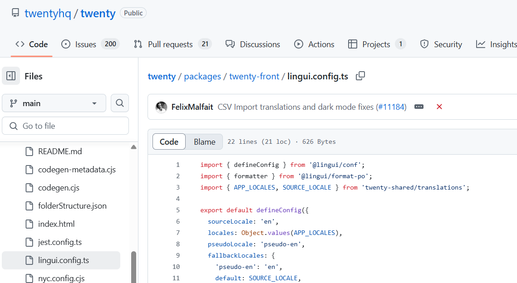The height and width of the screenshot is (283, 517).
Task: Open the twentyhq owner link
Action: click(x=48, y=14)
